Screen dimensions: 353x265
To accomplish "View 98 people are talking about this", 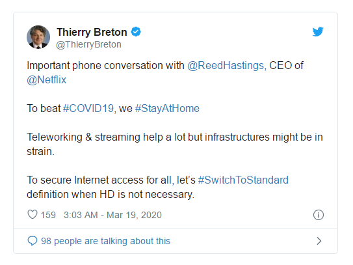I will [105, 241].
